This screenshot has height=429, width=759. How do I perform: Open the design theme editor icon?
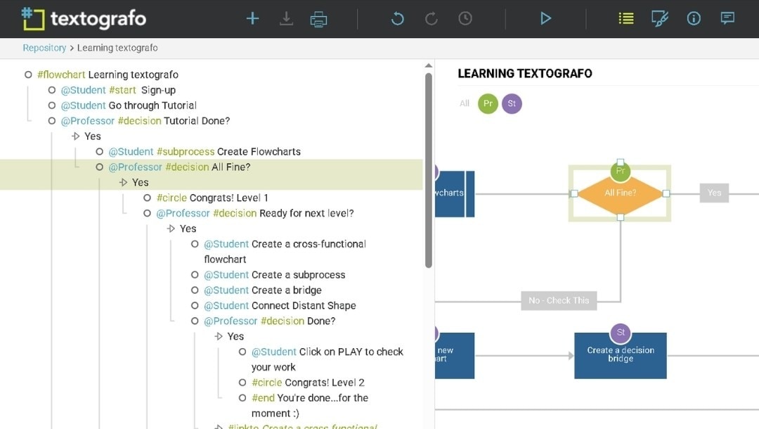(x=660, y=18)
